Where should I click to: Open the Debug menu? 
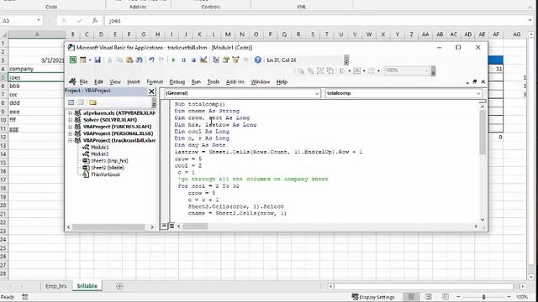click(x=177, y=82)
